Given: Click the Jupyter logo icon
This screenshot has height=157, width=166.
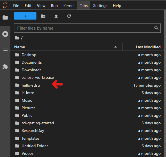Looking at the screenshot, I should 5,5.
